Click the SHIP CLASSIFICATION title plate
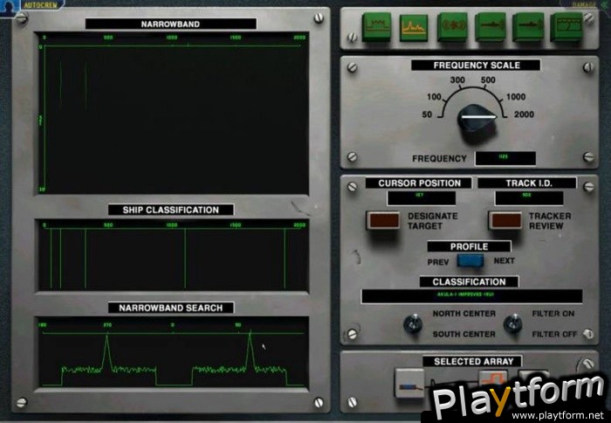This screenshot has height=423, width=611. (171, 210)
